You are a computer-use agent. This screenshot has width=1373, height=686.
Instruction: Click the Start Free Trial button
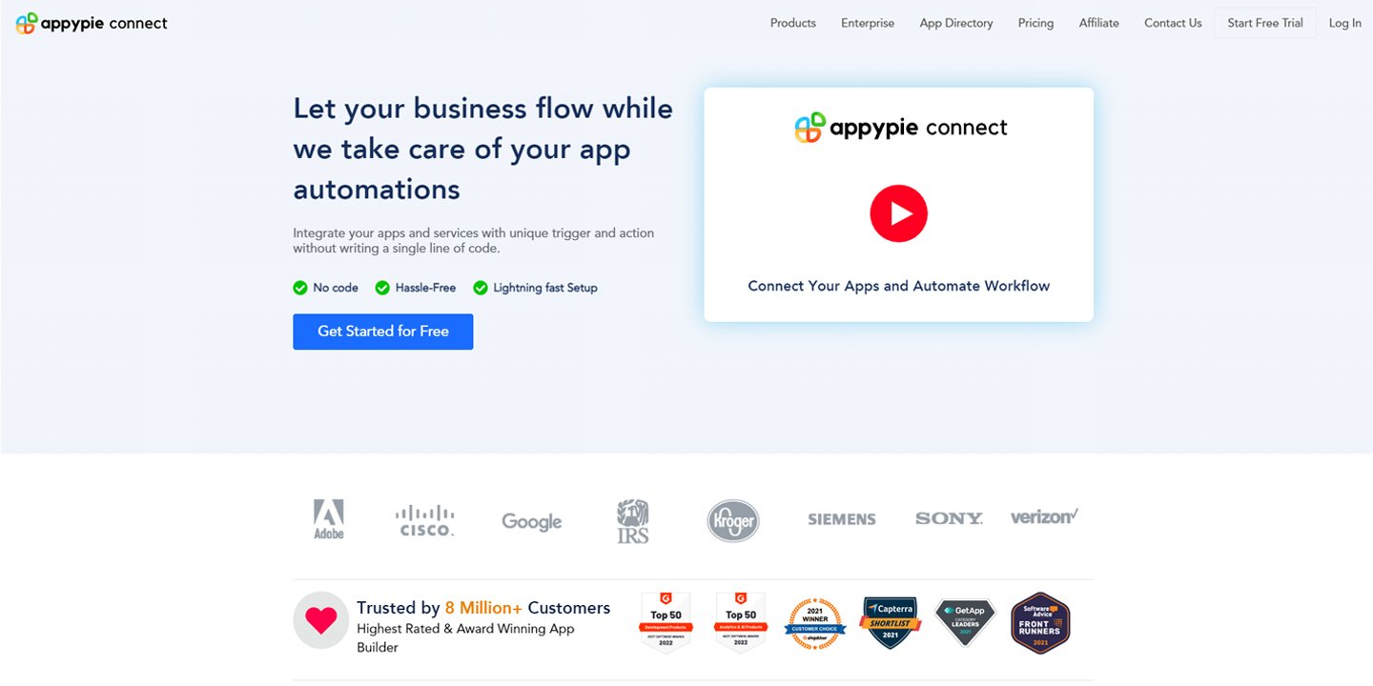point(1265,23)
